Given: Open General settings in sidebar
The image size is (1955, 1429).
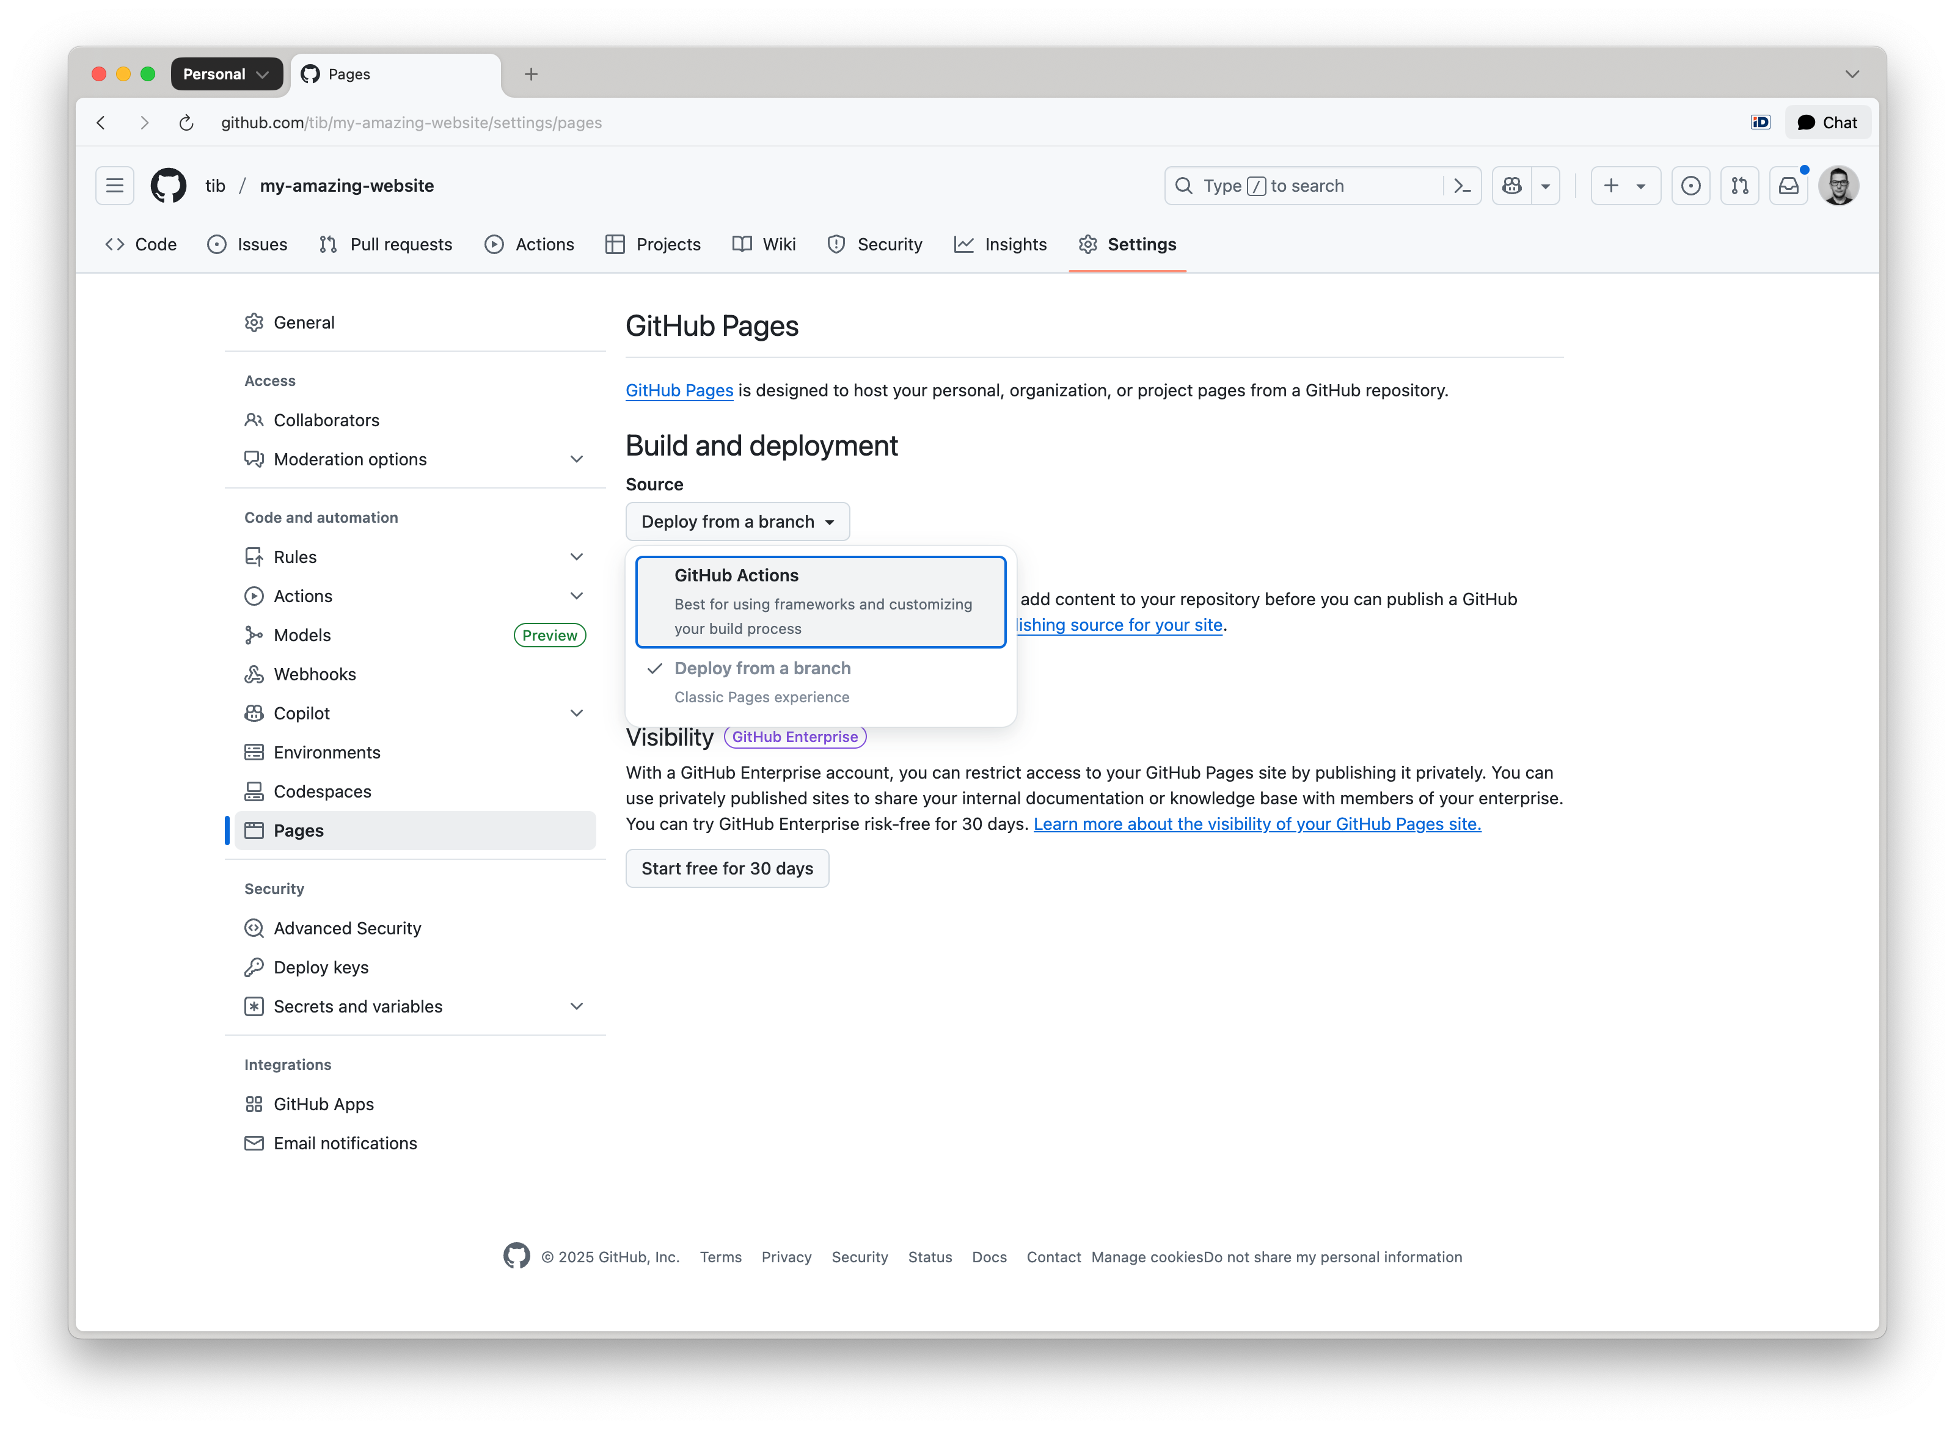Looking at the screenshot, I should pos(415,322).
